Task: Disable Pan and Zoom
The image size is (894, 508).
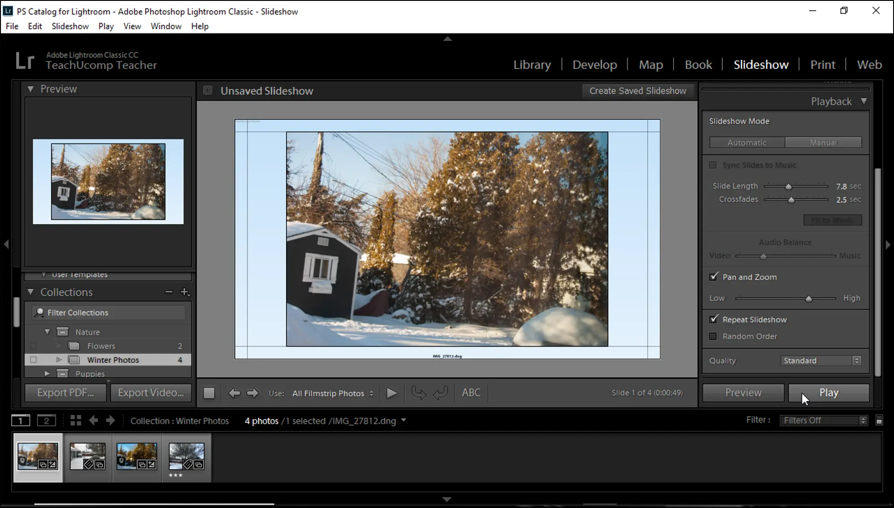Action: click(x=713, y=277)
